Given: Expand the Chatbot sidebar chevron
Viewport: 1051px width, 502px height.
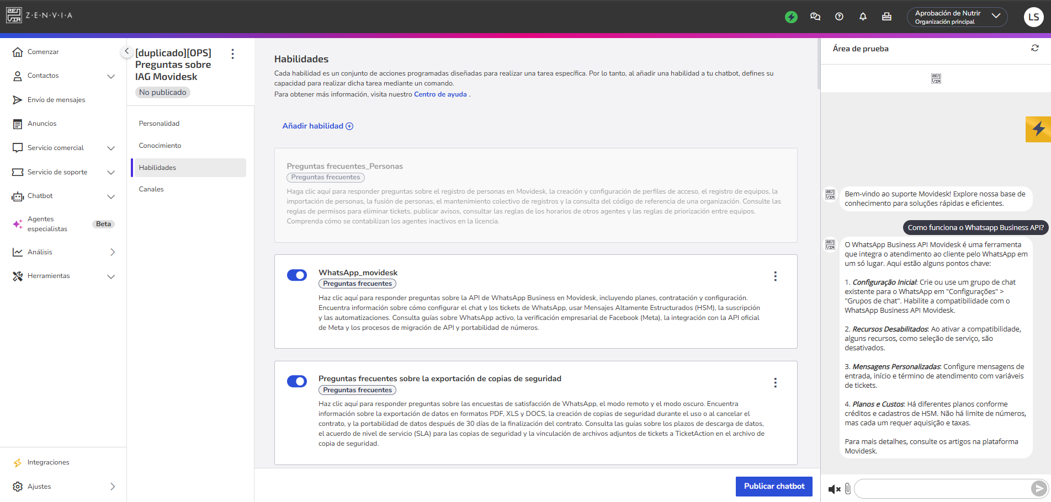Looking at the screenshot, I should click(x=111, y=196).
